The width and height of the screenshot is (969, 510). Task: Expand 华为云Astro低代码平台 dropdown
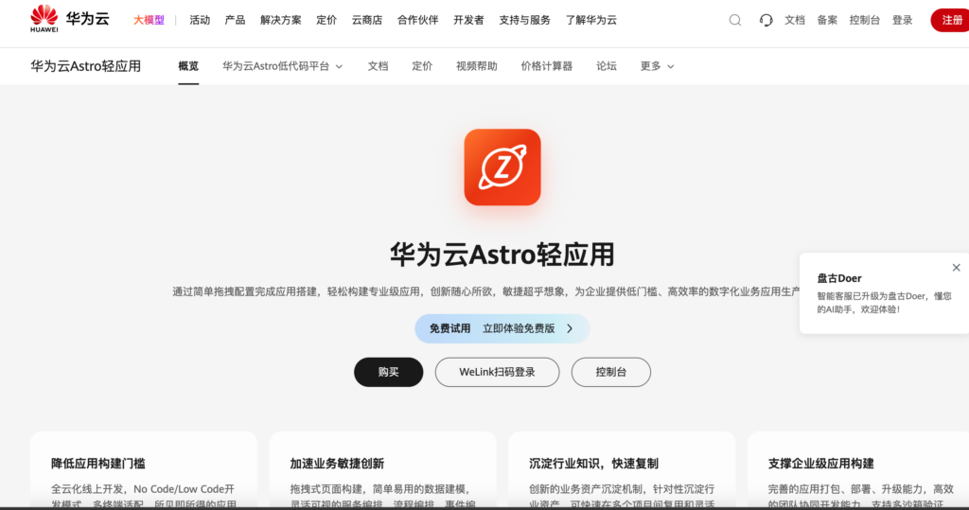point(282,66)
